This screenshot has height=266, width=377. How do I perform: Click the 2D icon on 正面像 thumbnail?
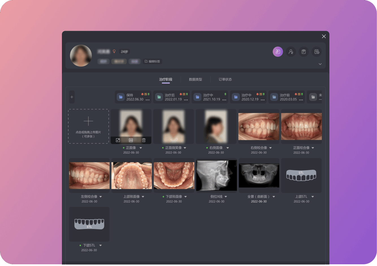coord(131,140)
